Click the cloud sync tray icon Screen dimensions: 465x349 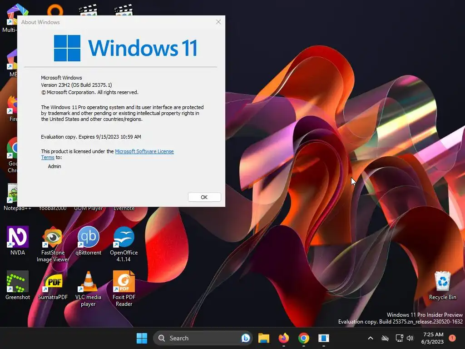(x=385, y=338)
